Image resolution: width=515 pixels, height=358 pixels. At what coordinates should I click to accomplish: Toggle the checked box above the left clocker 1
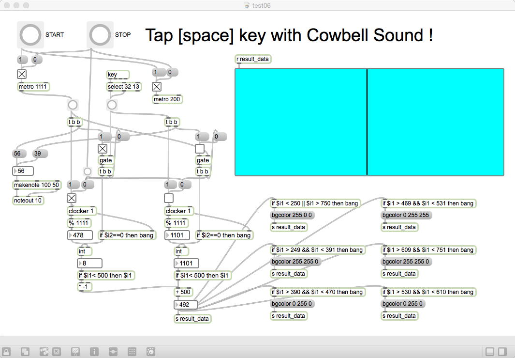[x=71, y=198]
